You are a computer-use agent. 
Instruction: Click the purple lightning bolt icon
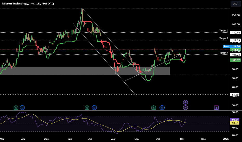(185, 108)
